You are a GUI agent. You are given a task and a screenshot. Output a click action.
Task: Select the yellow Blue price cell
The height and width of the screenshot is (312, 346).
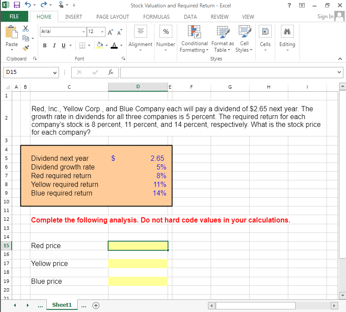138,281
